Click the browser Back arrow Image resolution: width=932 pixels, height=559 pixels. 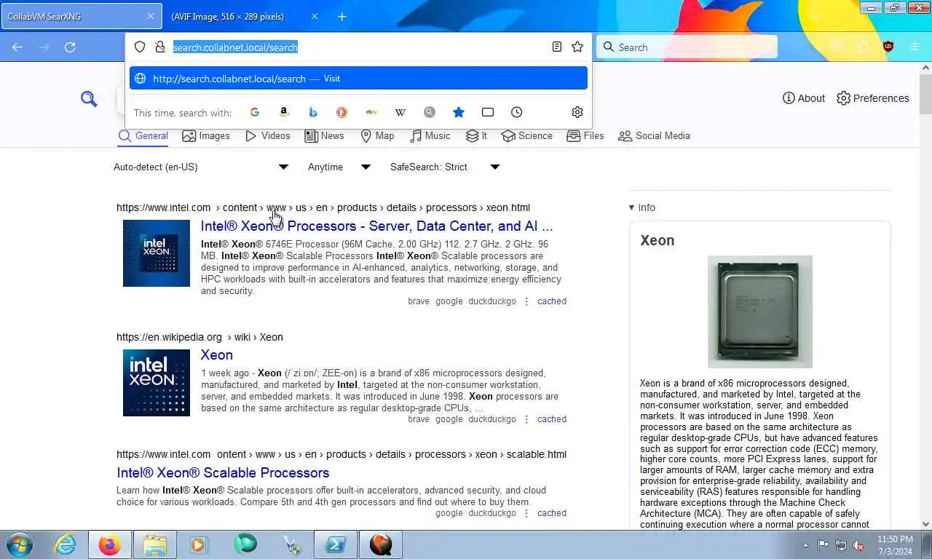[17, 47]
